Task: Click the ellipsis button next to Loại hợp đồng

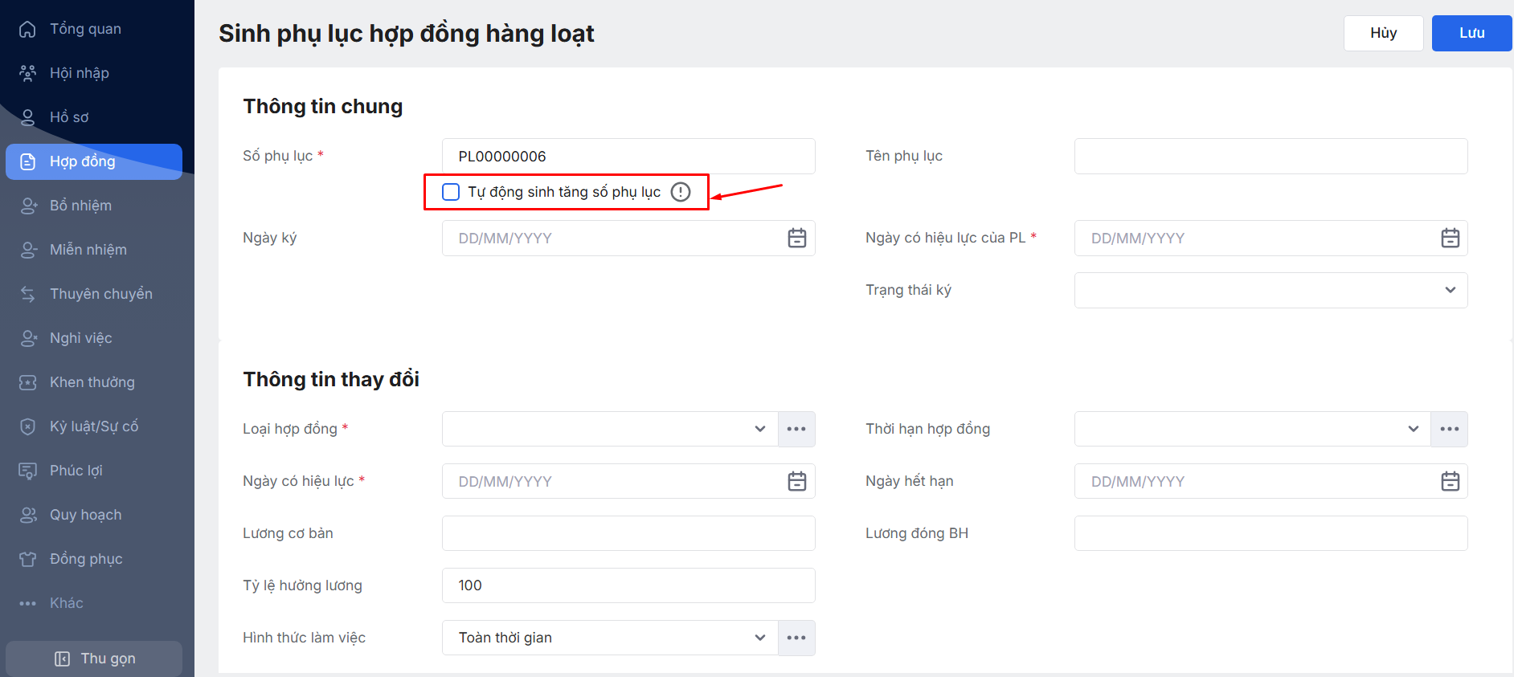Action: coord(796,429)
